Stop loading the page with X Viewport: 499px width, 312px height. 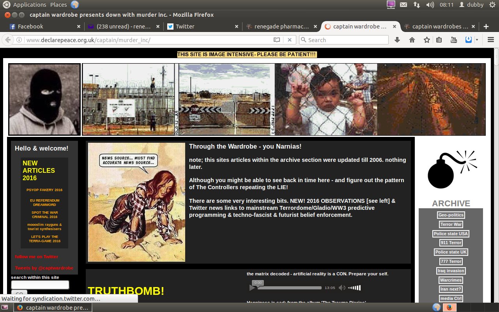(290, 40)
